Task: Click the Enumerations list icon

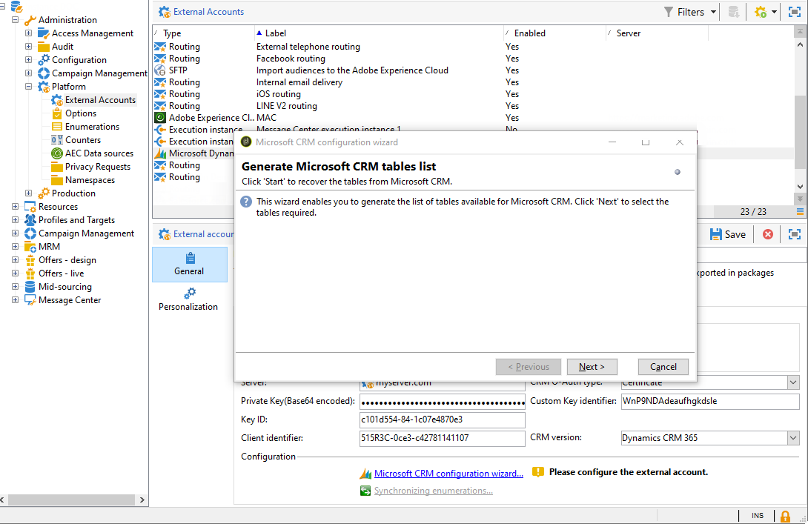Action: (x=57, y=127)
